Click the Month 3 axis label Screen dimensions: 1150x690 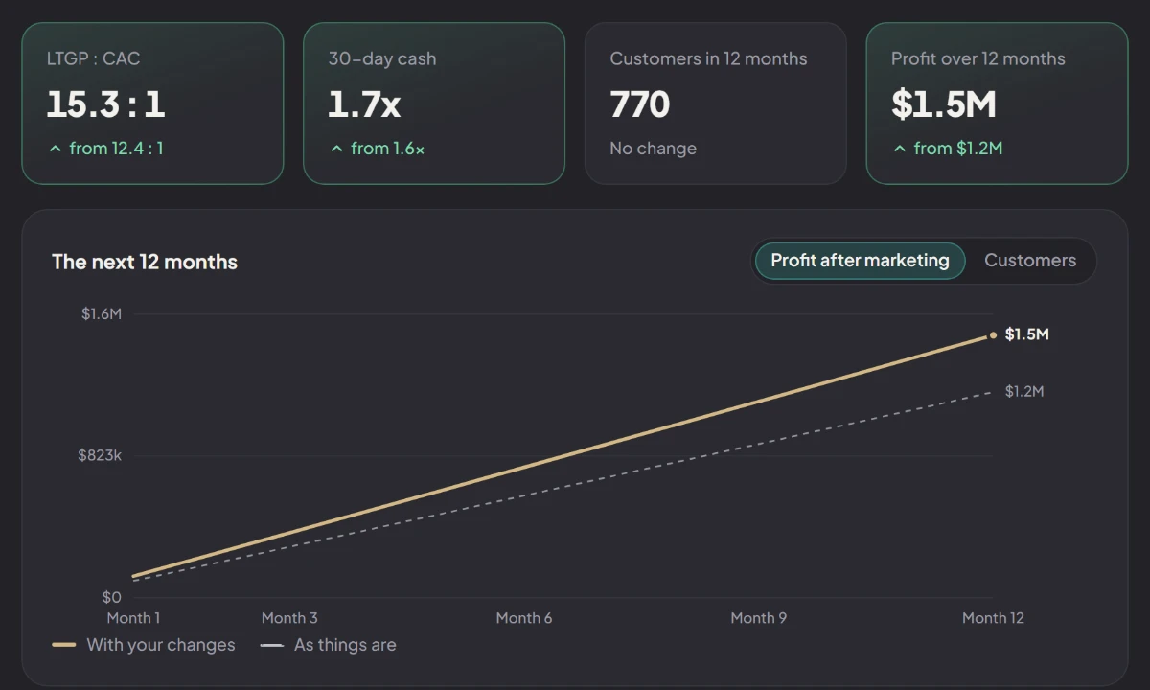[x=289, y=618]
